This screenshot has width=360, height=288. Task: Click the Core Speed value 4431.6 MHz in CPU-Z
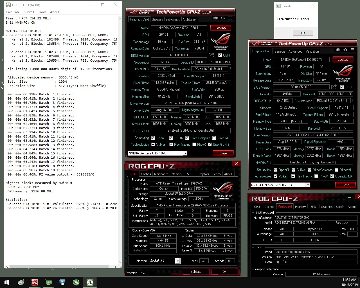(x=163, y=236)
